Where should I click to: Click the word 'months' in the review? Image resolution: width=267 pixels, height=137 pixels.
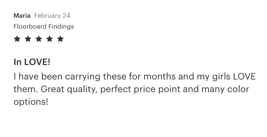click(159, 76)
